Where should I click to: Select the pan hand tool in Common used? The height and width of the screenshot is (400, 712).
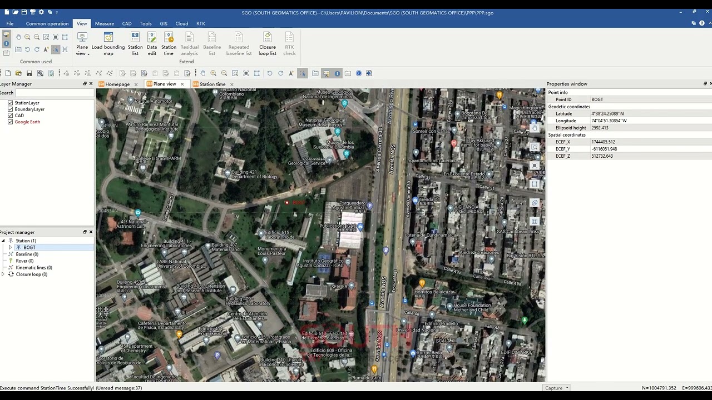tap(18, 37)
